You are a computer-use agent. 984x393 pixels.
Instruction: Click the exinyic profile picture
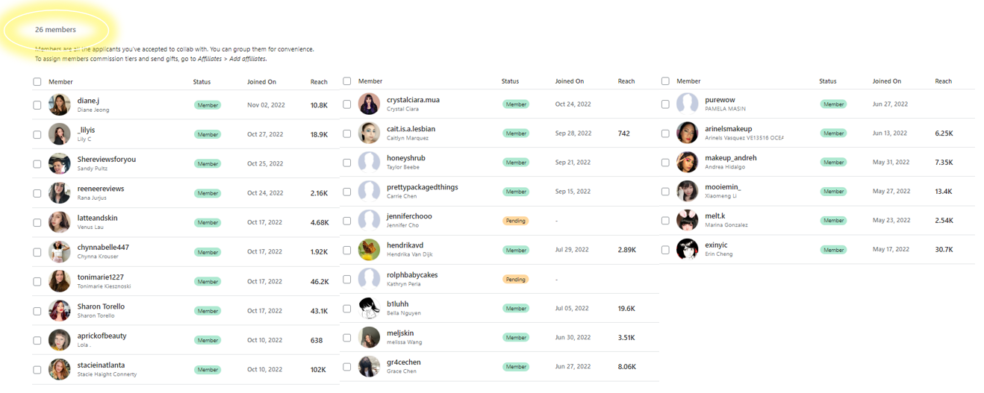pyautogui.click(x=687, y=249)
